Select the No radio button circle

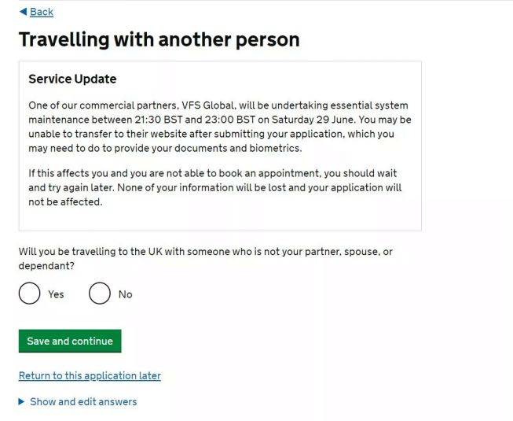tap(100, 294)
